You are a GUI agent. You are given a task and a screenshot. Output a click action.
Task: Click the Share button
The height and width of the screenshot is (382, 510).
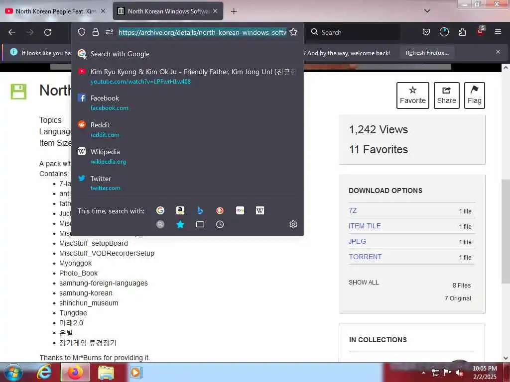[x=447, y=95]
